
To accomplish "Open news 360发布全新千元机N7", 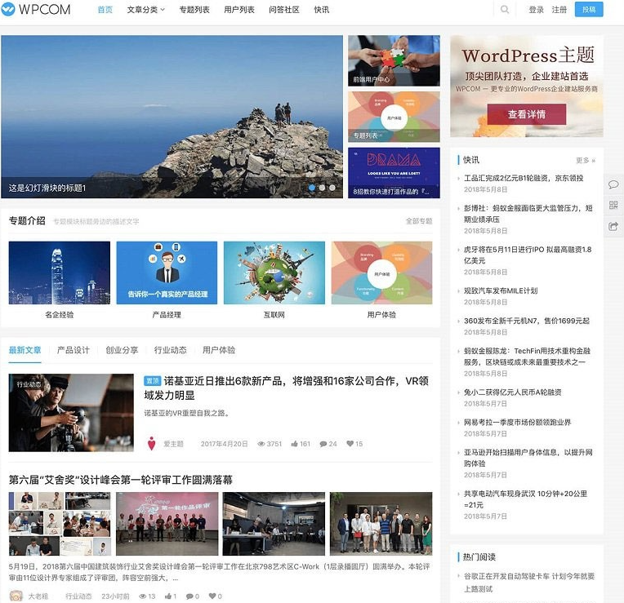I will [x=527, y=321].
